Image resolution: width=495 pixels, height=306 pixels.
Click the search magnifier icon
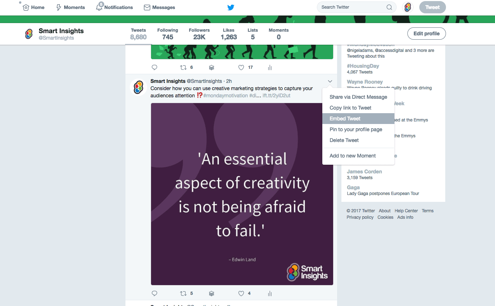point(389,7)
